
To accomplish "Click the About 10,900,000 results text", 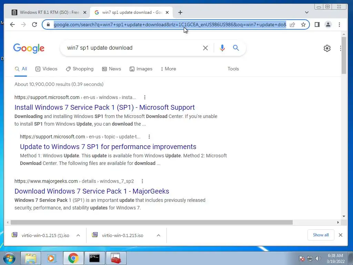I will click(59, 84).
